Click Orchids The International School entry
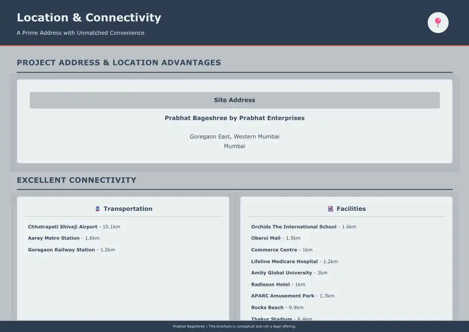Image resolution: width=469 pixels, height=332 pixels. (303, 227)
